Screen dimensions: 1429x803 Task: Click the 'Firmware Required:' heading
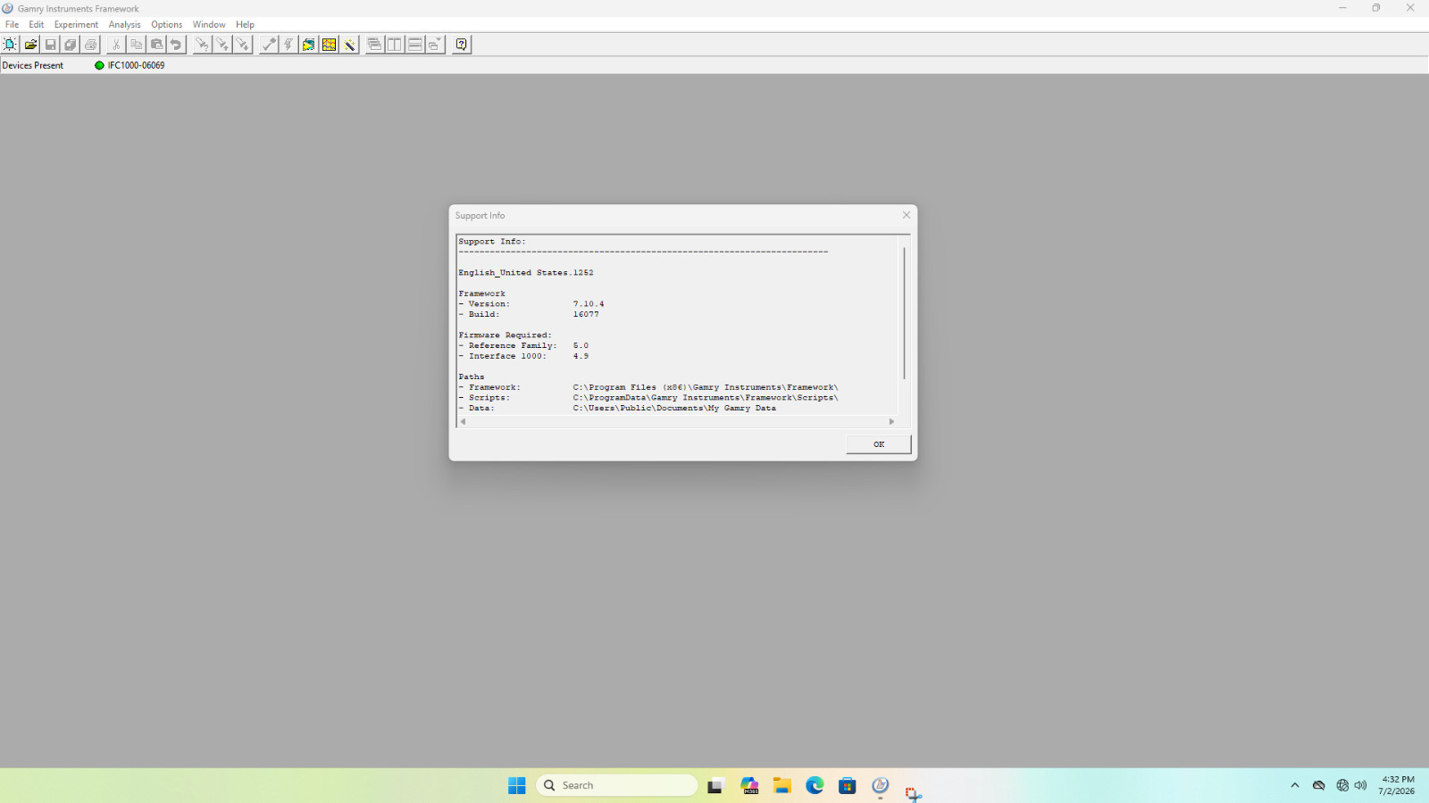point(506,335)
